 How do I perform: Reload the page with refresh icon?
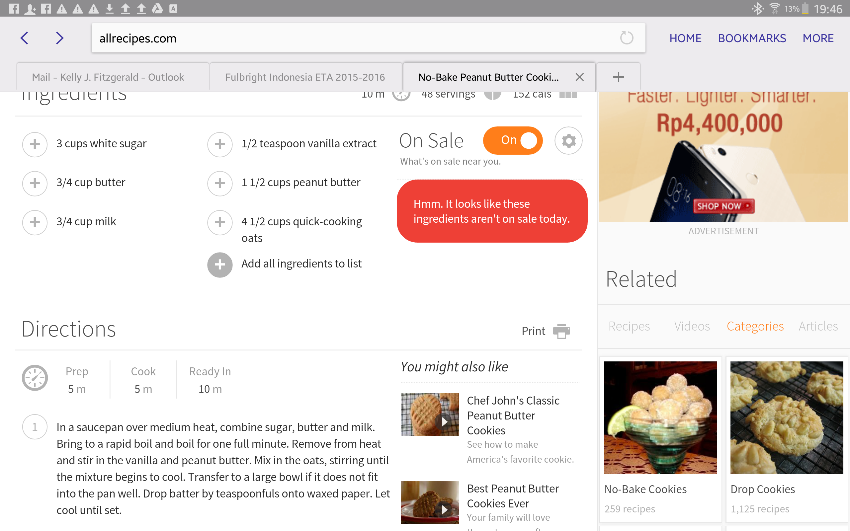[626, 38]
